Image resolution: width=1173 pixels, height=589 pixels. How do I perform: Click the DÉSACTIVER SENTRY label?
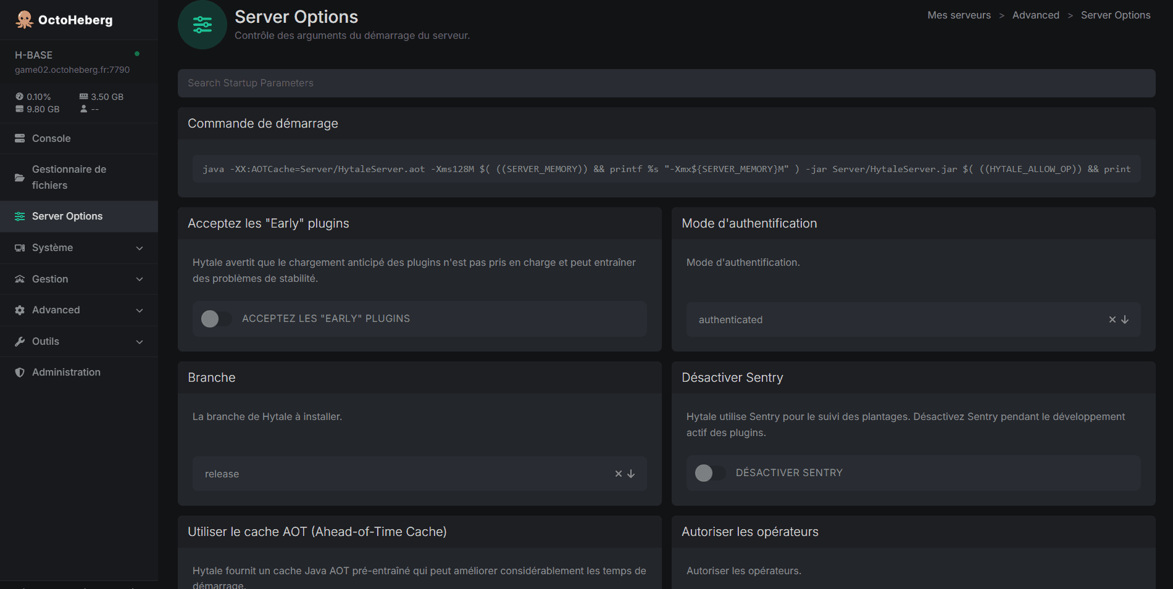tap(789, 472)
